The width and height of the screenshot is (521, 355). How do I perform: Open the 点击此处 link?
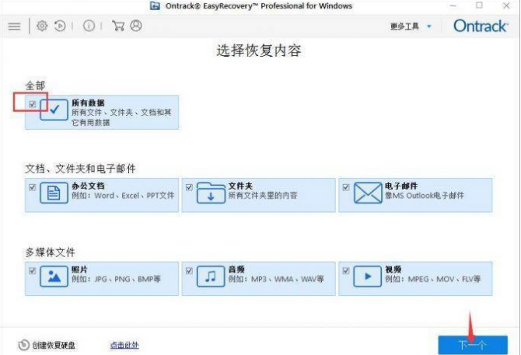tap(124, 345)
